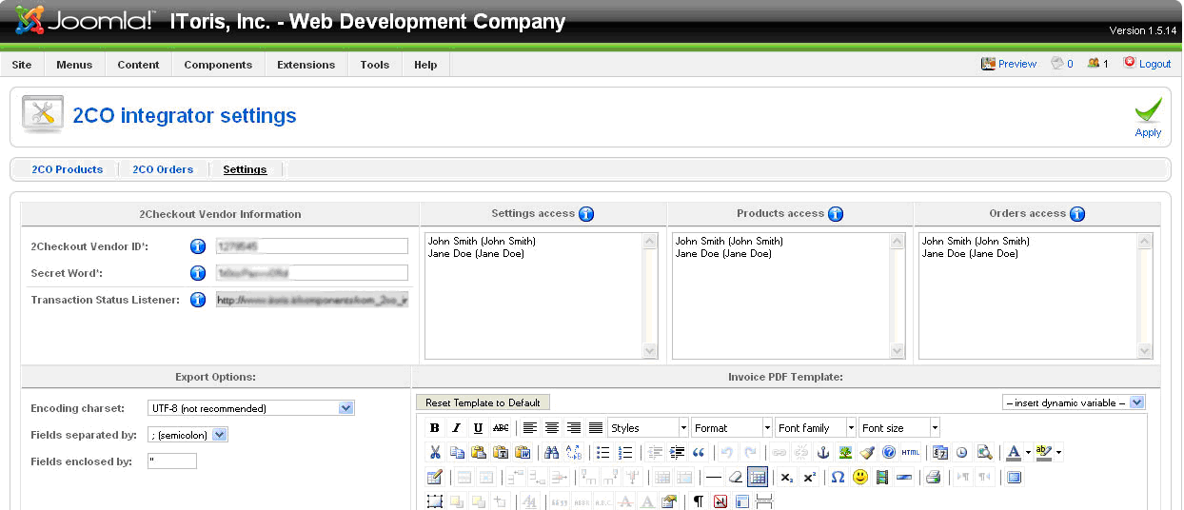
Task: Click the Print icon in the editor
Action: (x=934, y=478)
